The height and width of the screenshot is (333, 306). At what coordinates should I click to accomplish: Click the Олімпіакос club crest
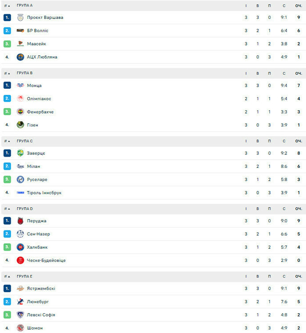coord(20,99)
